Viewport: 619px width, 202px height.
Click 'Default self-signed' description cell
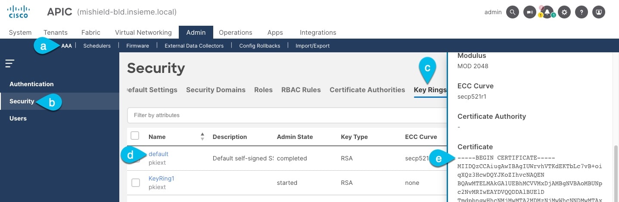243,158
